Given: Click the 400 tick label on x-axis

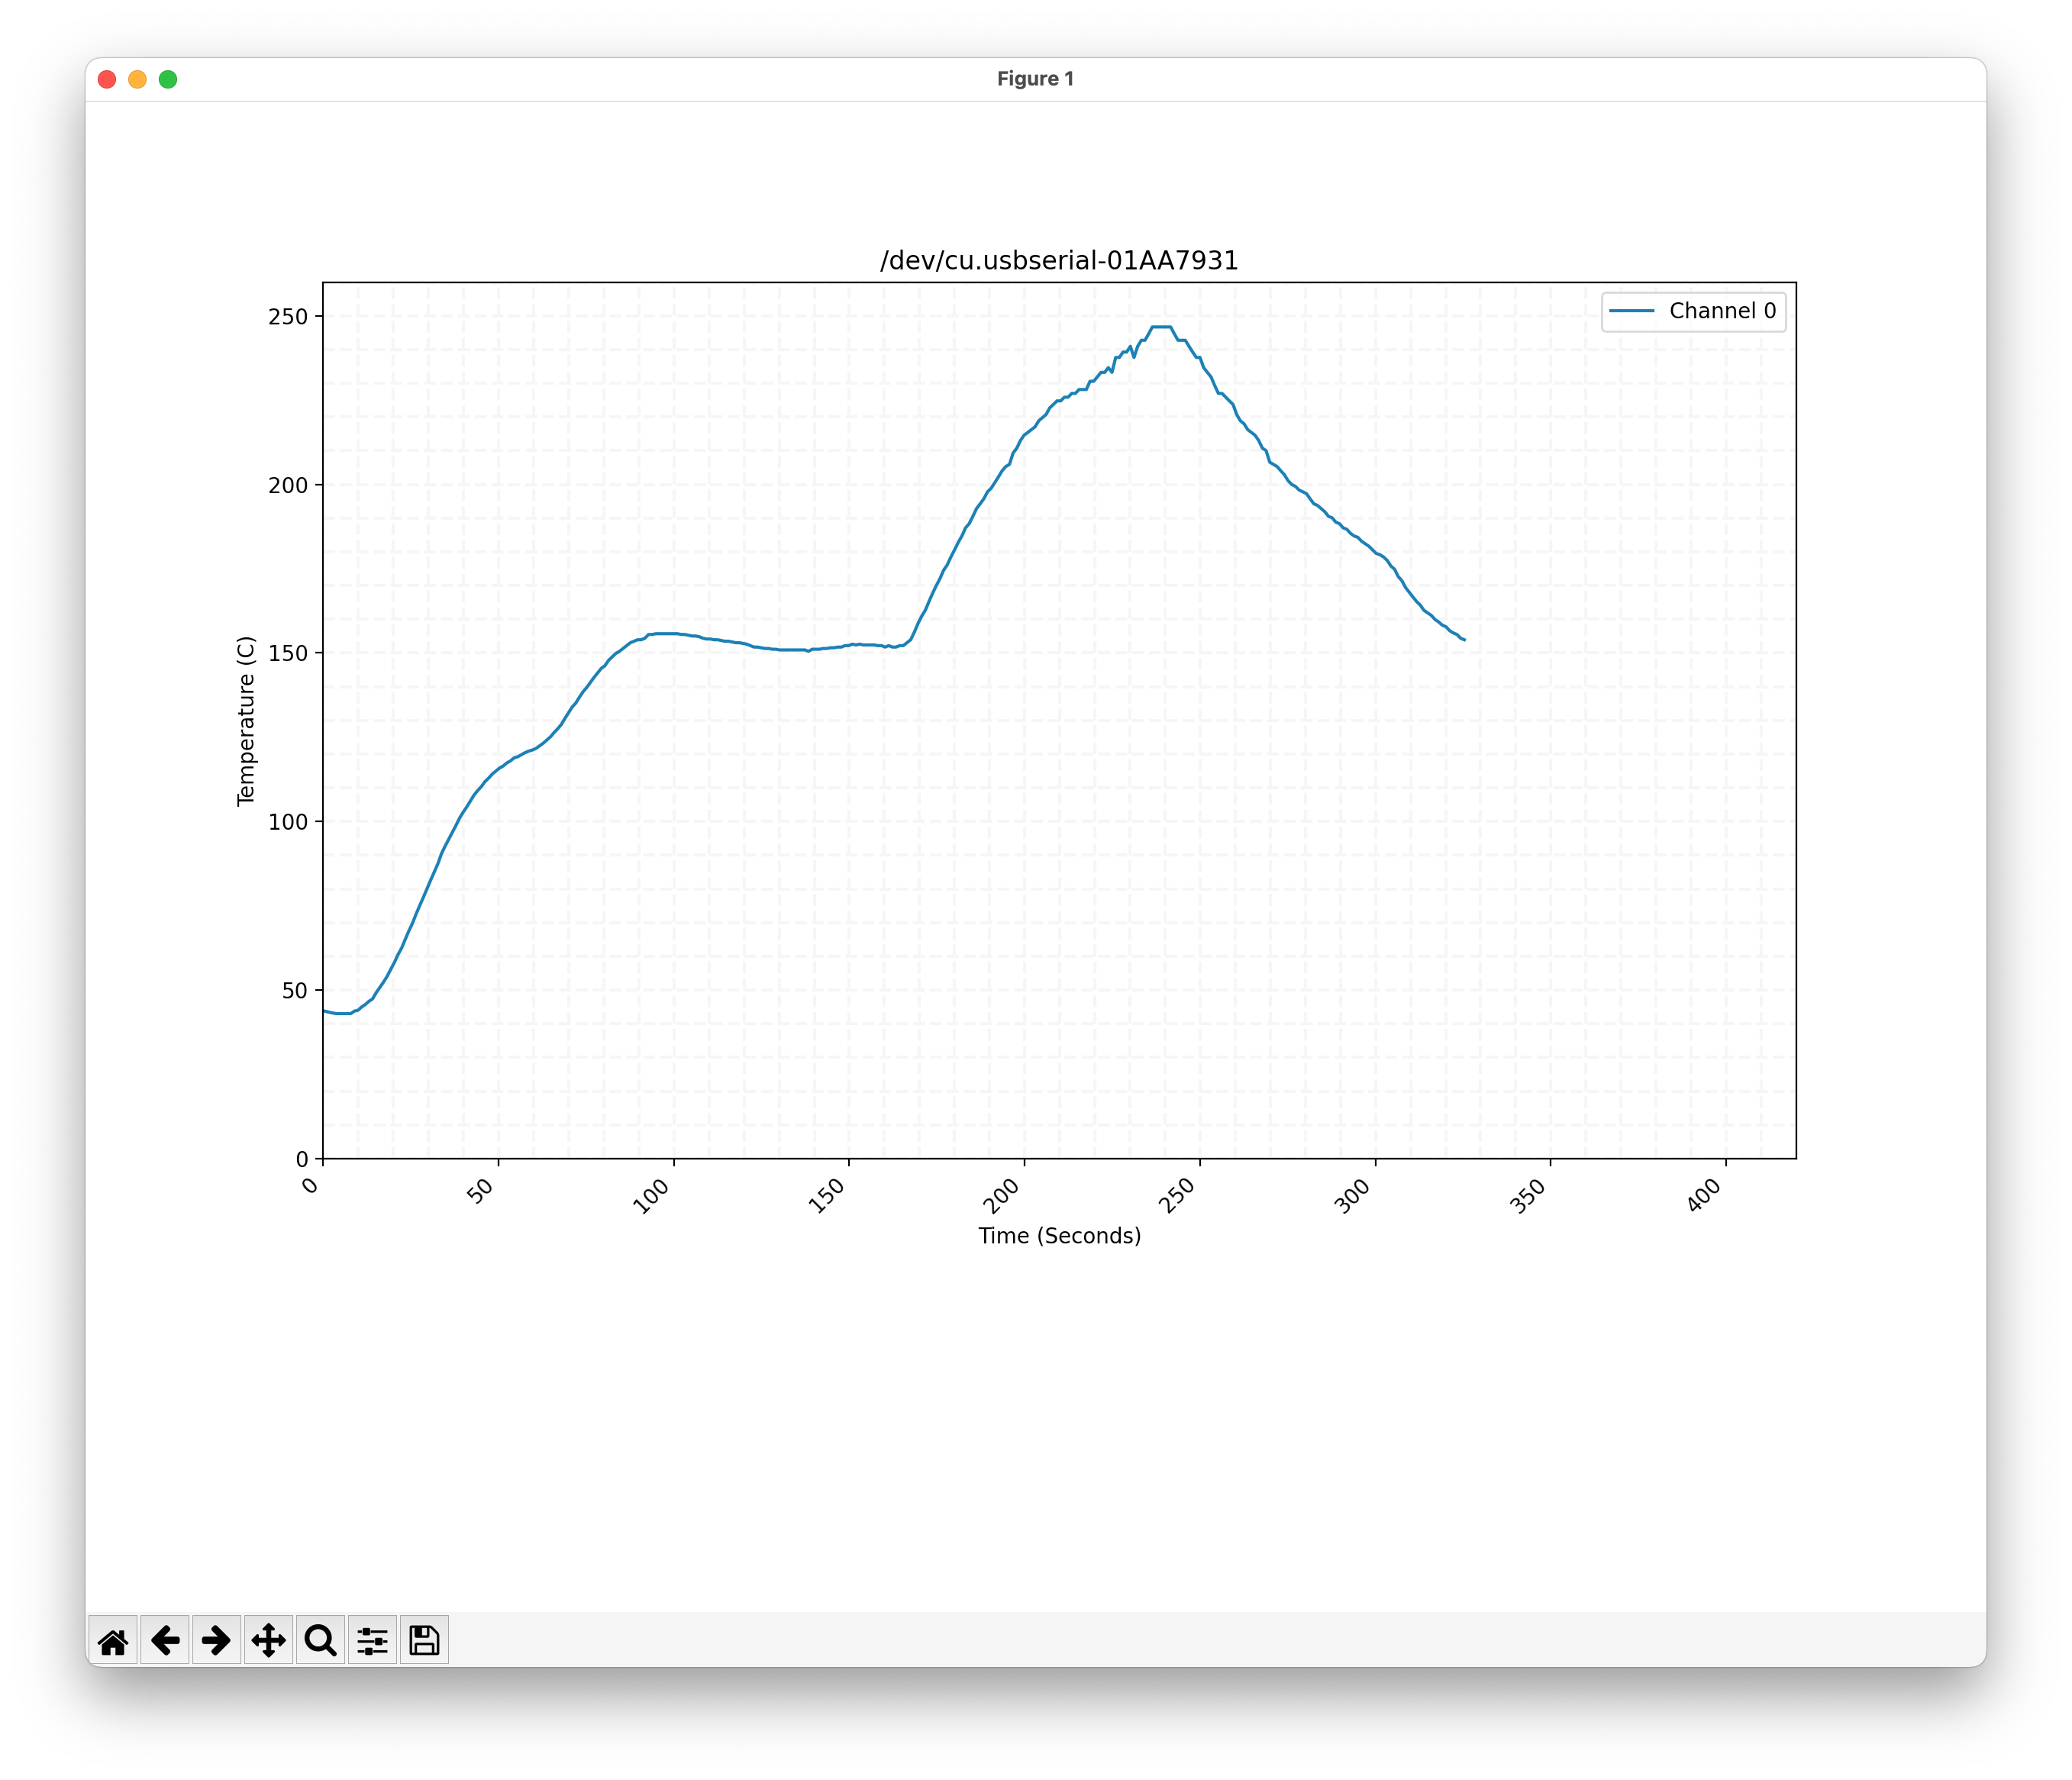Looking at the screenshot, I should (1704, 1195).
